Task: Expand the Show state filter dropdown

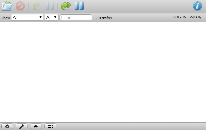Action: [27, 17]
